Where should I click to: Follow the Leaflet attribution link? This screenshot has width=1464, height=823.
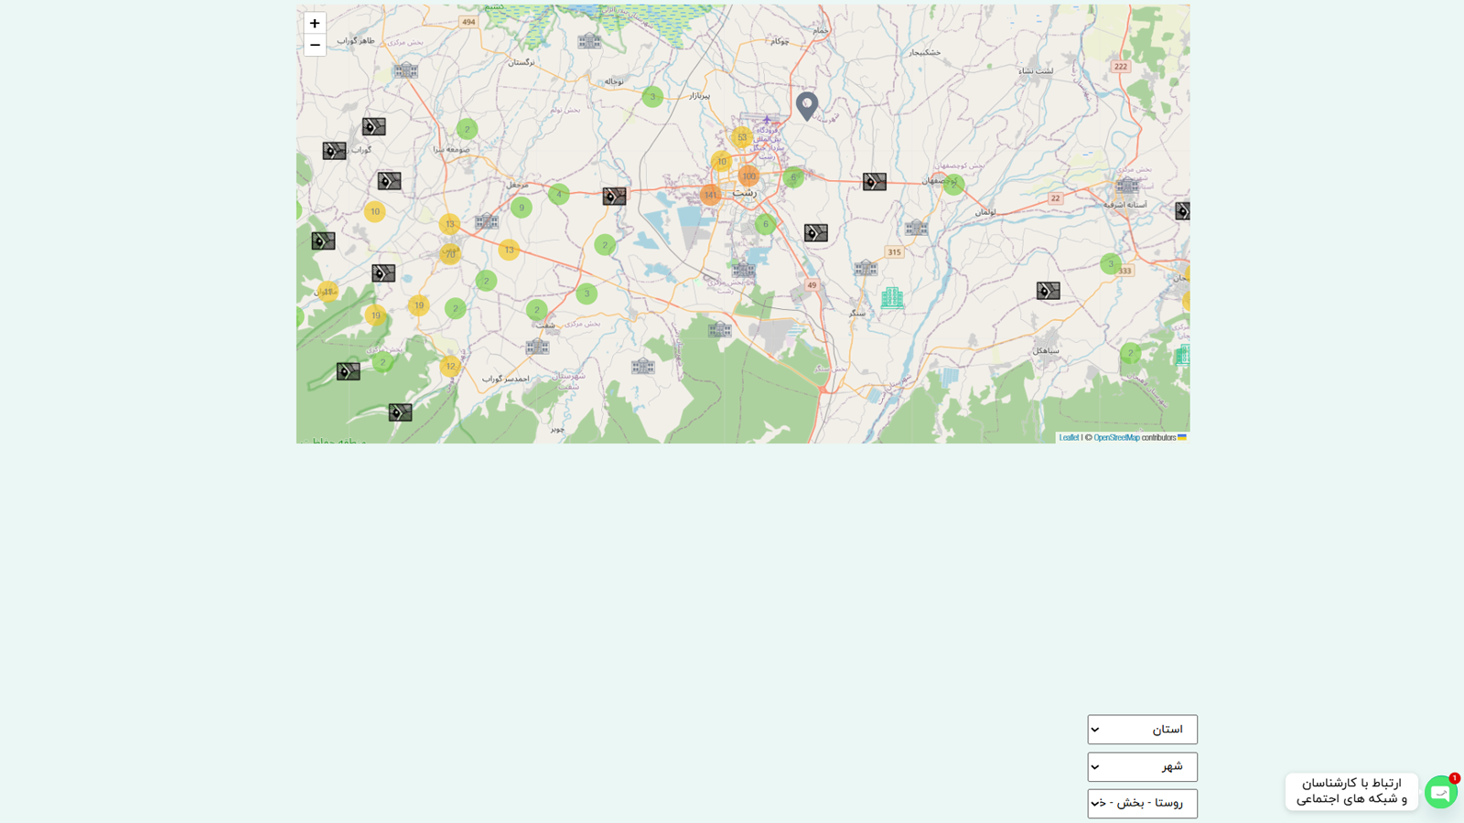[1069, 438]
